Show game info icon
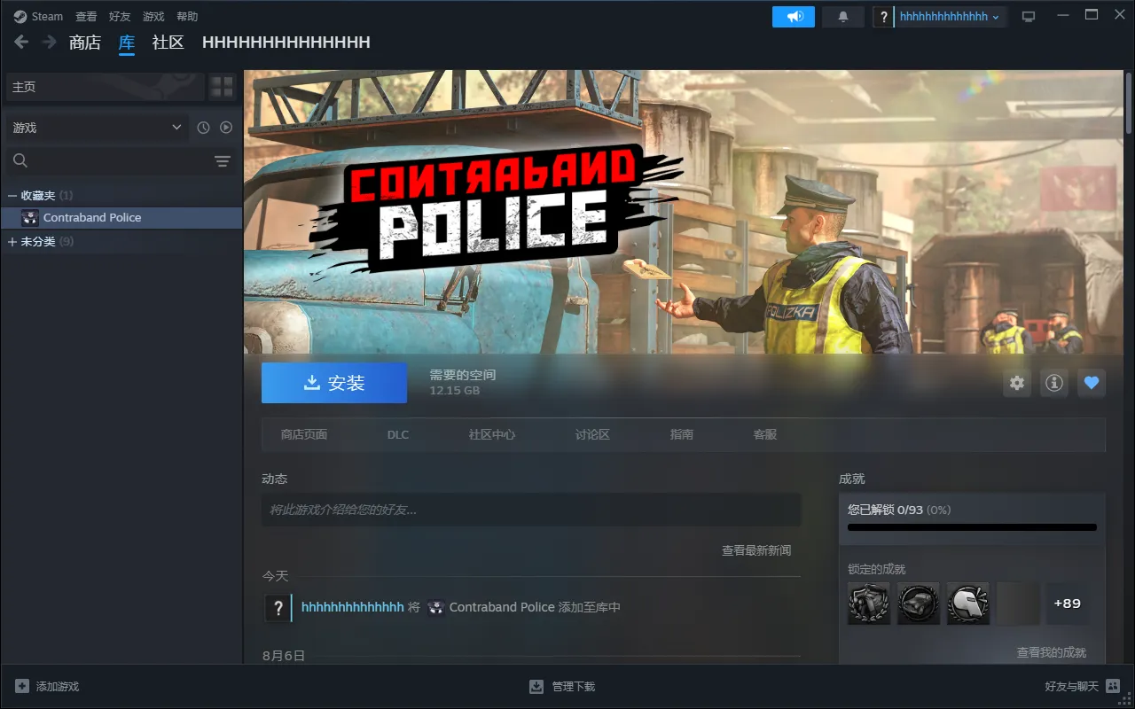The width and height of the screenshot is (1135, 709). point(1053,383)
